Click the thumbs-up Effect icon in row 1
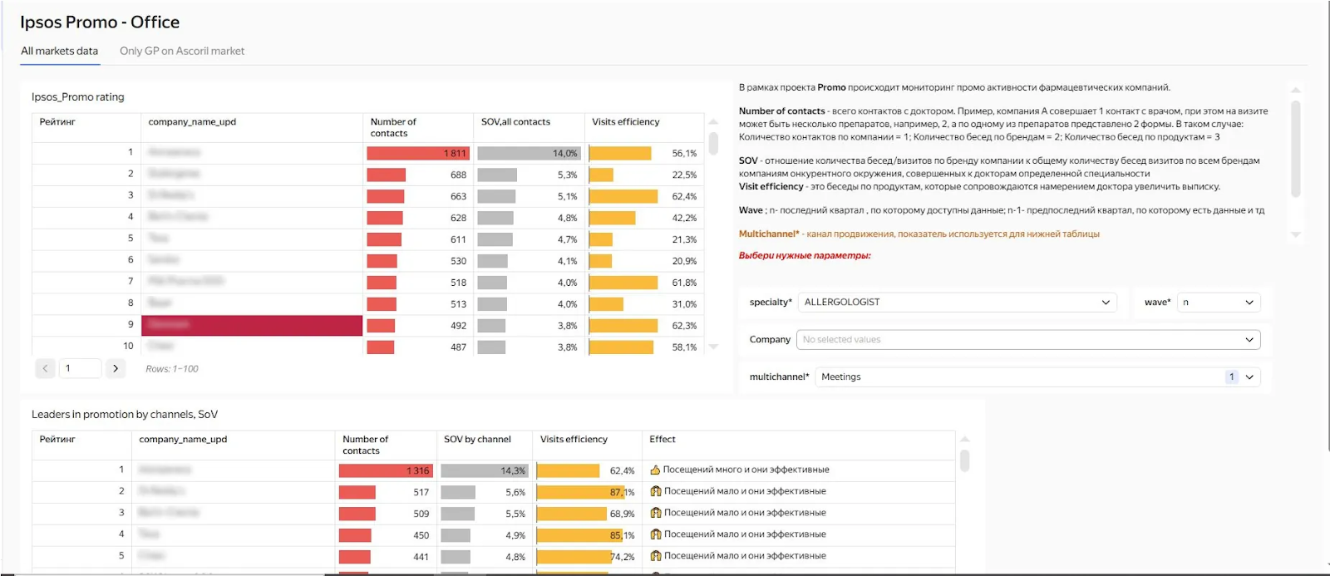1330x576 pixels. pos(655,470)
